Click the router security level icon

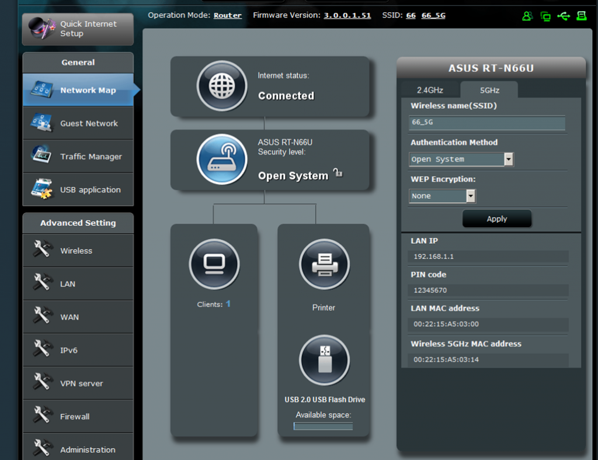point(222,159)
